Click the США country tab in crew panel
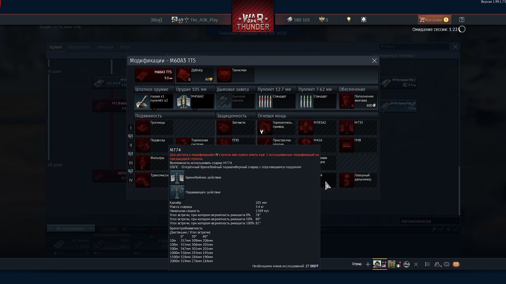This screenshot has width=506, height=284. 110,229
